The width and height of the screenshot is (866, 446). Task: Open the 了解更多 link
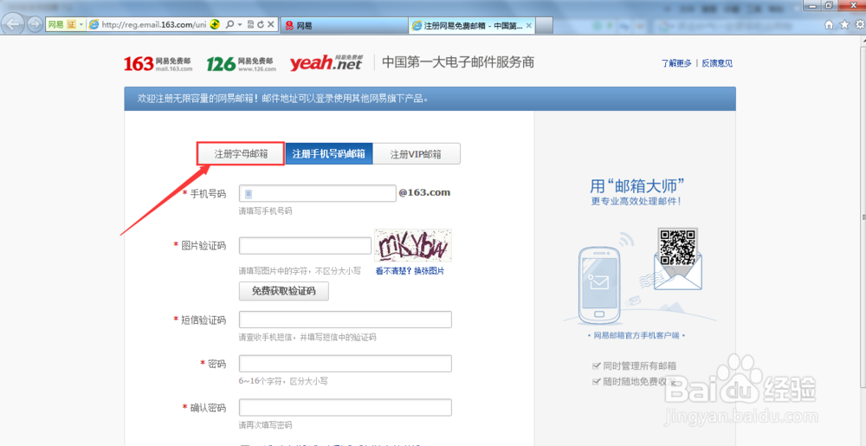pyautogui.click(x=676, y=63)
